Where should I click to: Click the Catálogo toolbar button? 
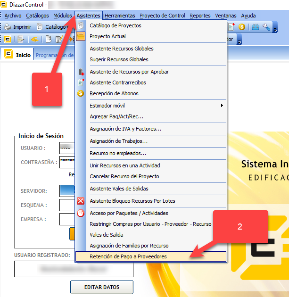pyautogui.click(x=52, y=27)
